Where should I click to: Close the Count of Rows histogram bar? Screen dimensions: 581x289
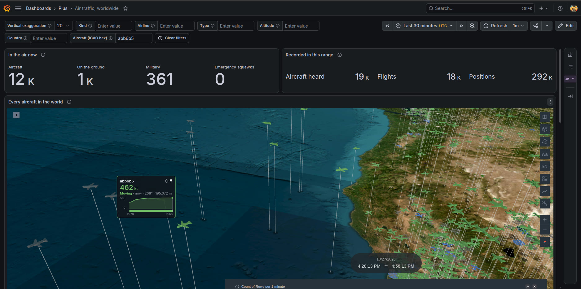click(x=535, y=287)
